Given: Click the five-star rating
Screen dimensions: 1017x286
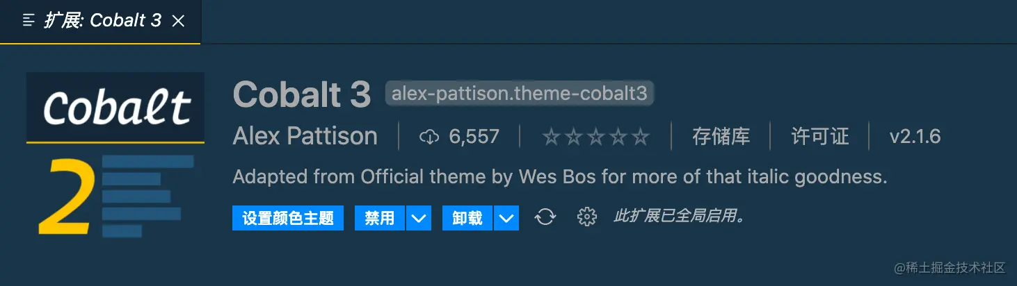Looking at the screenshot, I should tap(595, 137).
